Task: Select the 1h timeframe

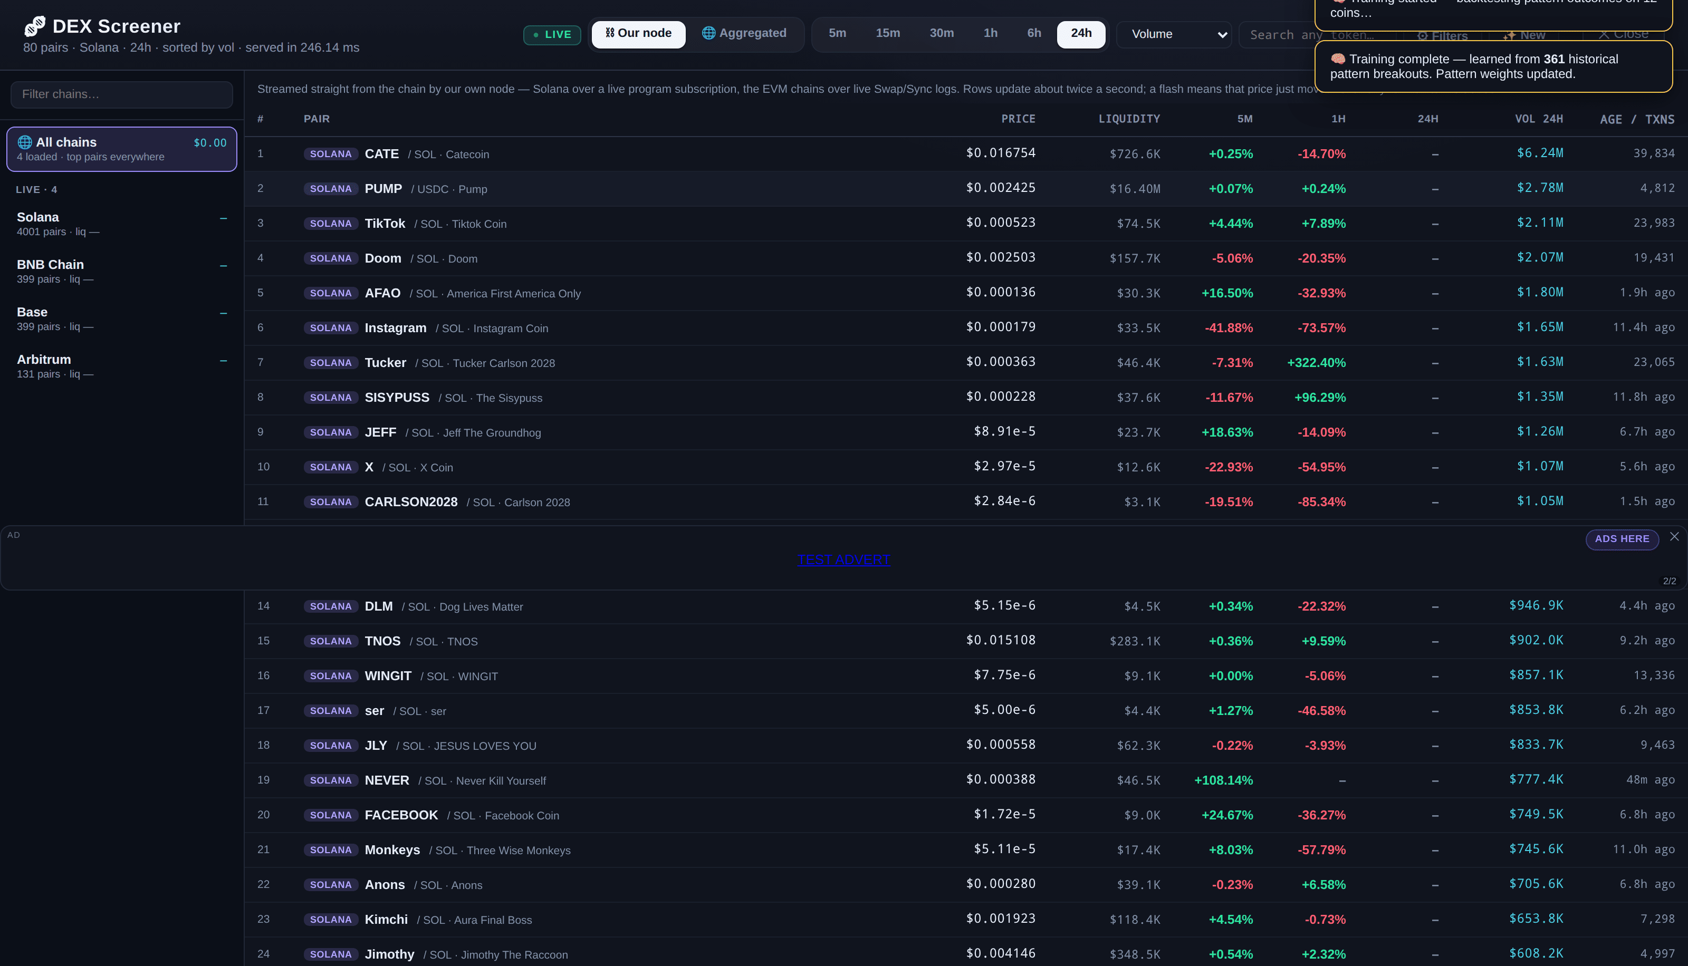Action: (991, 34)
